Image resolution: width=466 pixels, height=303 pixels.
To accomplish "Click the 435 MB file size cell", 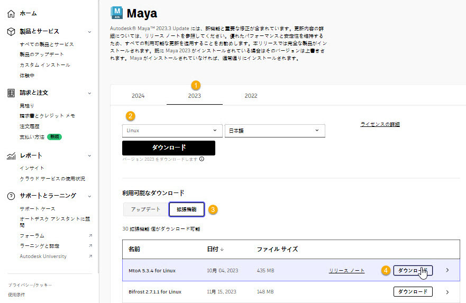I will [x=266, y=271].
